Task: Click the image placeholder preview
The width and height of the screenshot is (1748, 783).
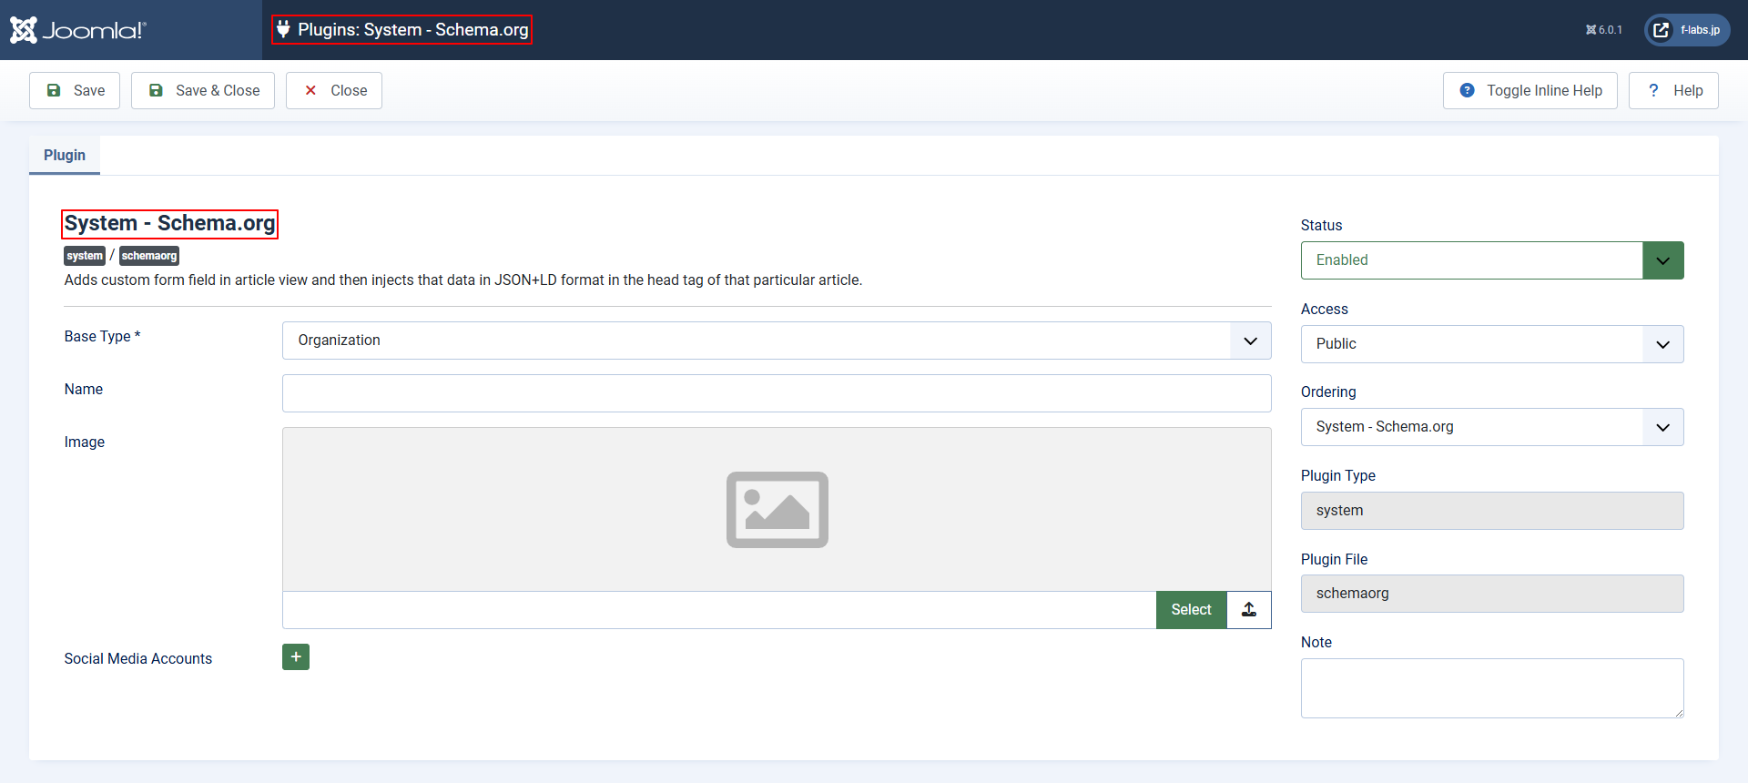Action: point(777,510)
